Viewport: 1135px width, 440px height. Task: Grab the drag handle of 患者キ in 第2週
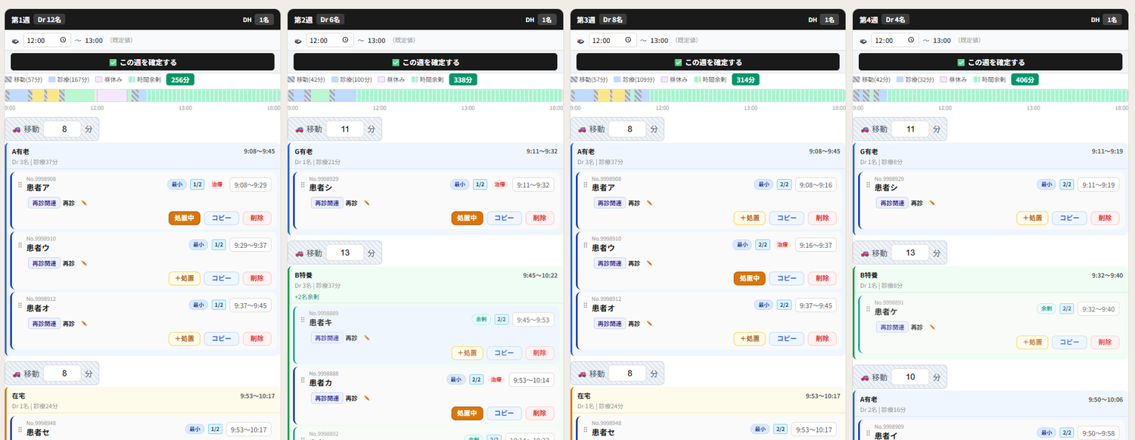click(303, 320)
